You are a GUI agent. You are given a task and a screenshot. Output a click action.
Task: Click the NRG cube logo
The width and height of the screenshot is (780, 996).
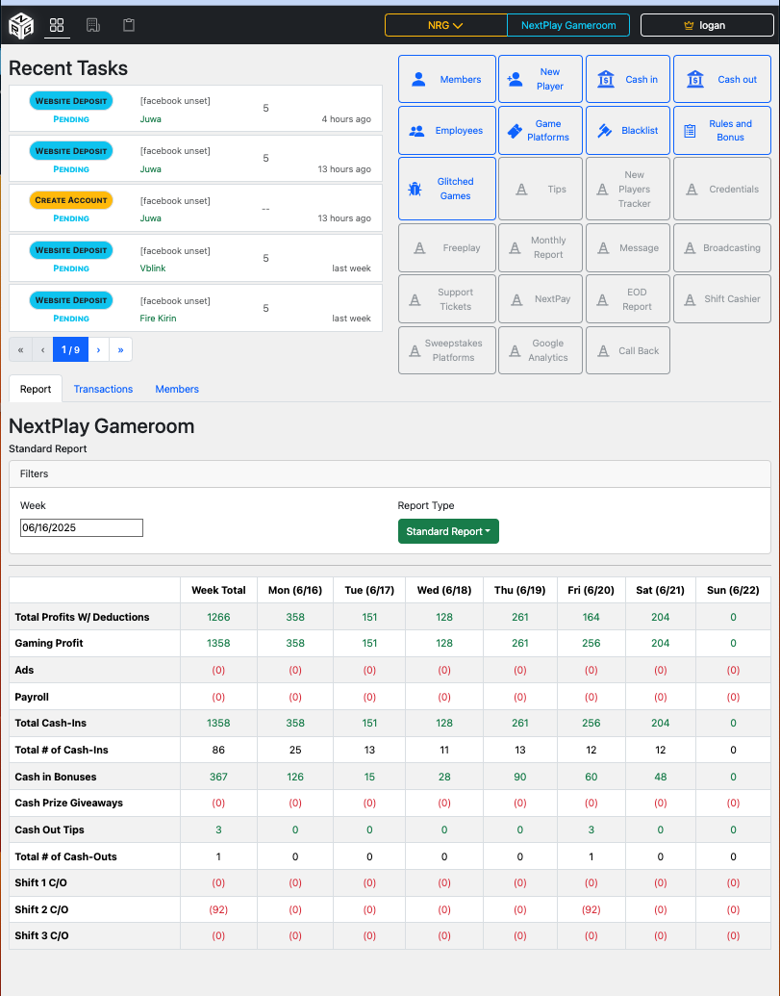(x=20, y=25)
